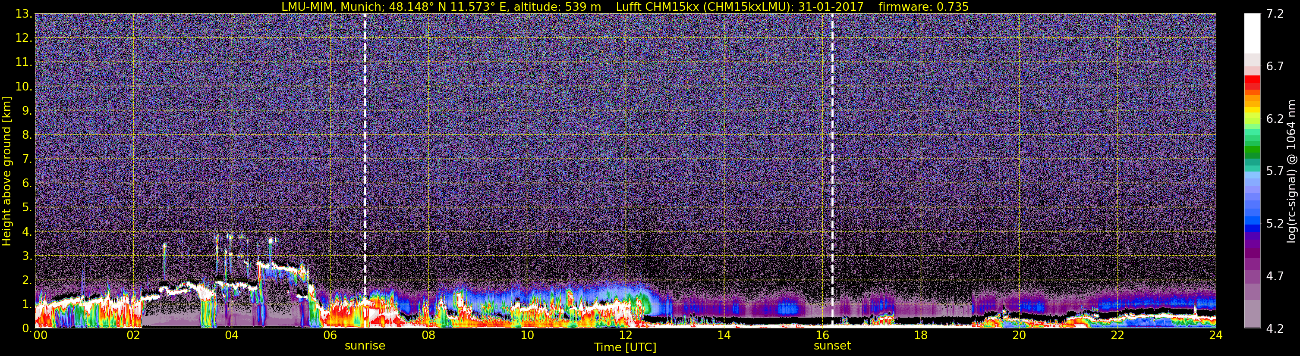1300x356 pixels.
Task: Click the colorbar tick value '5.2'
Action: pyautogui.click(x=1275, y=224)
